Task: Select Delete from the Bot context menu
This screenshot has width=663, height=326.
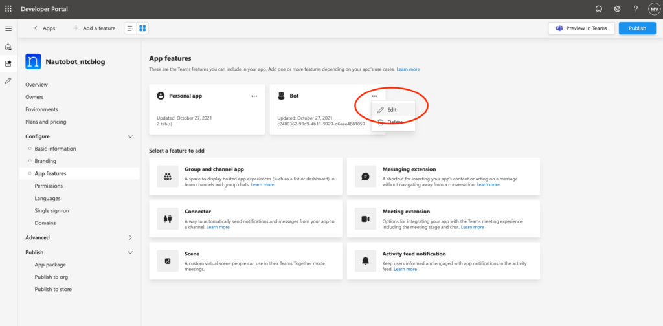Action: click(x=393, y=122)
